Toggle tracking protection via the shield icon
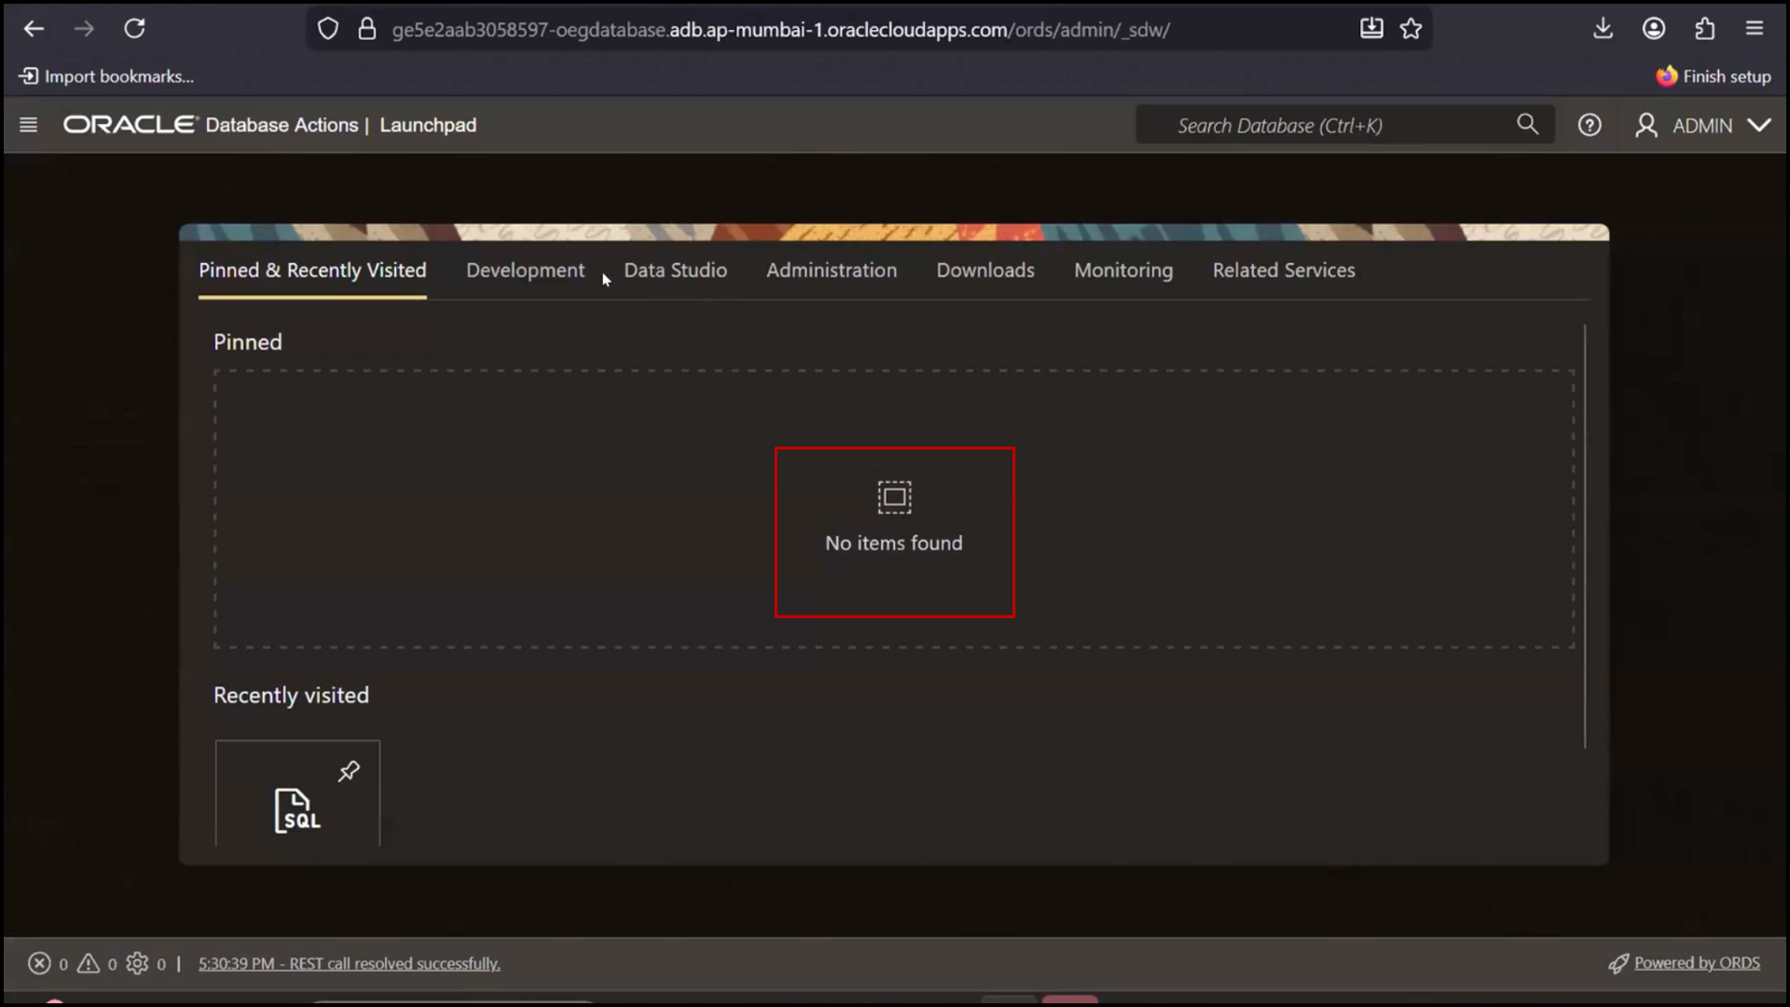 [328, 28]
